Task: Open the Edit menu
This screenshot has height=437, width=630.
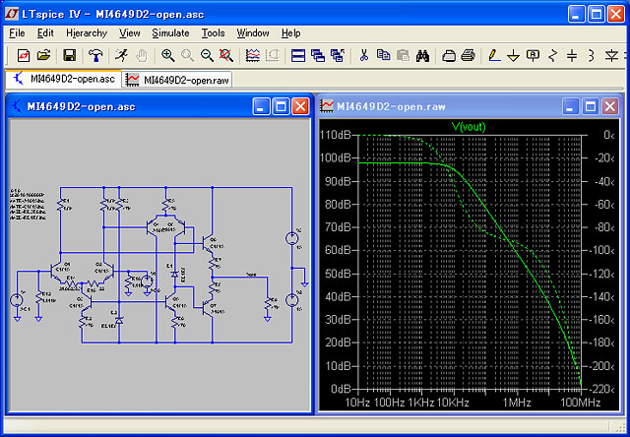Action: [x=45, y=33]
